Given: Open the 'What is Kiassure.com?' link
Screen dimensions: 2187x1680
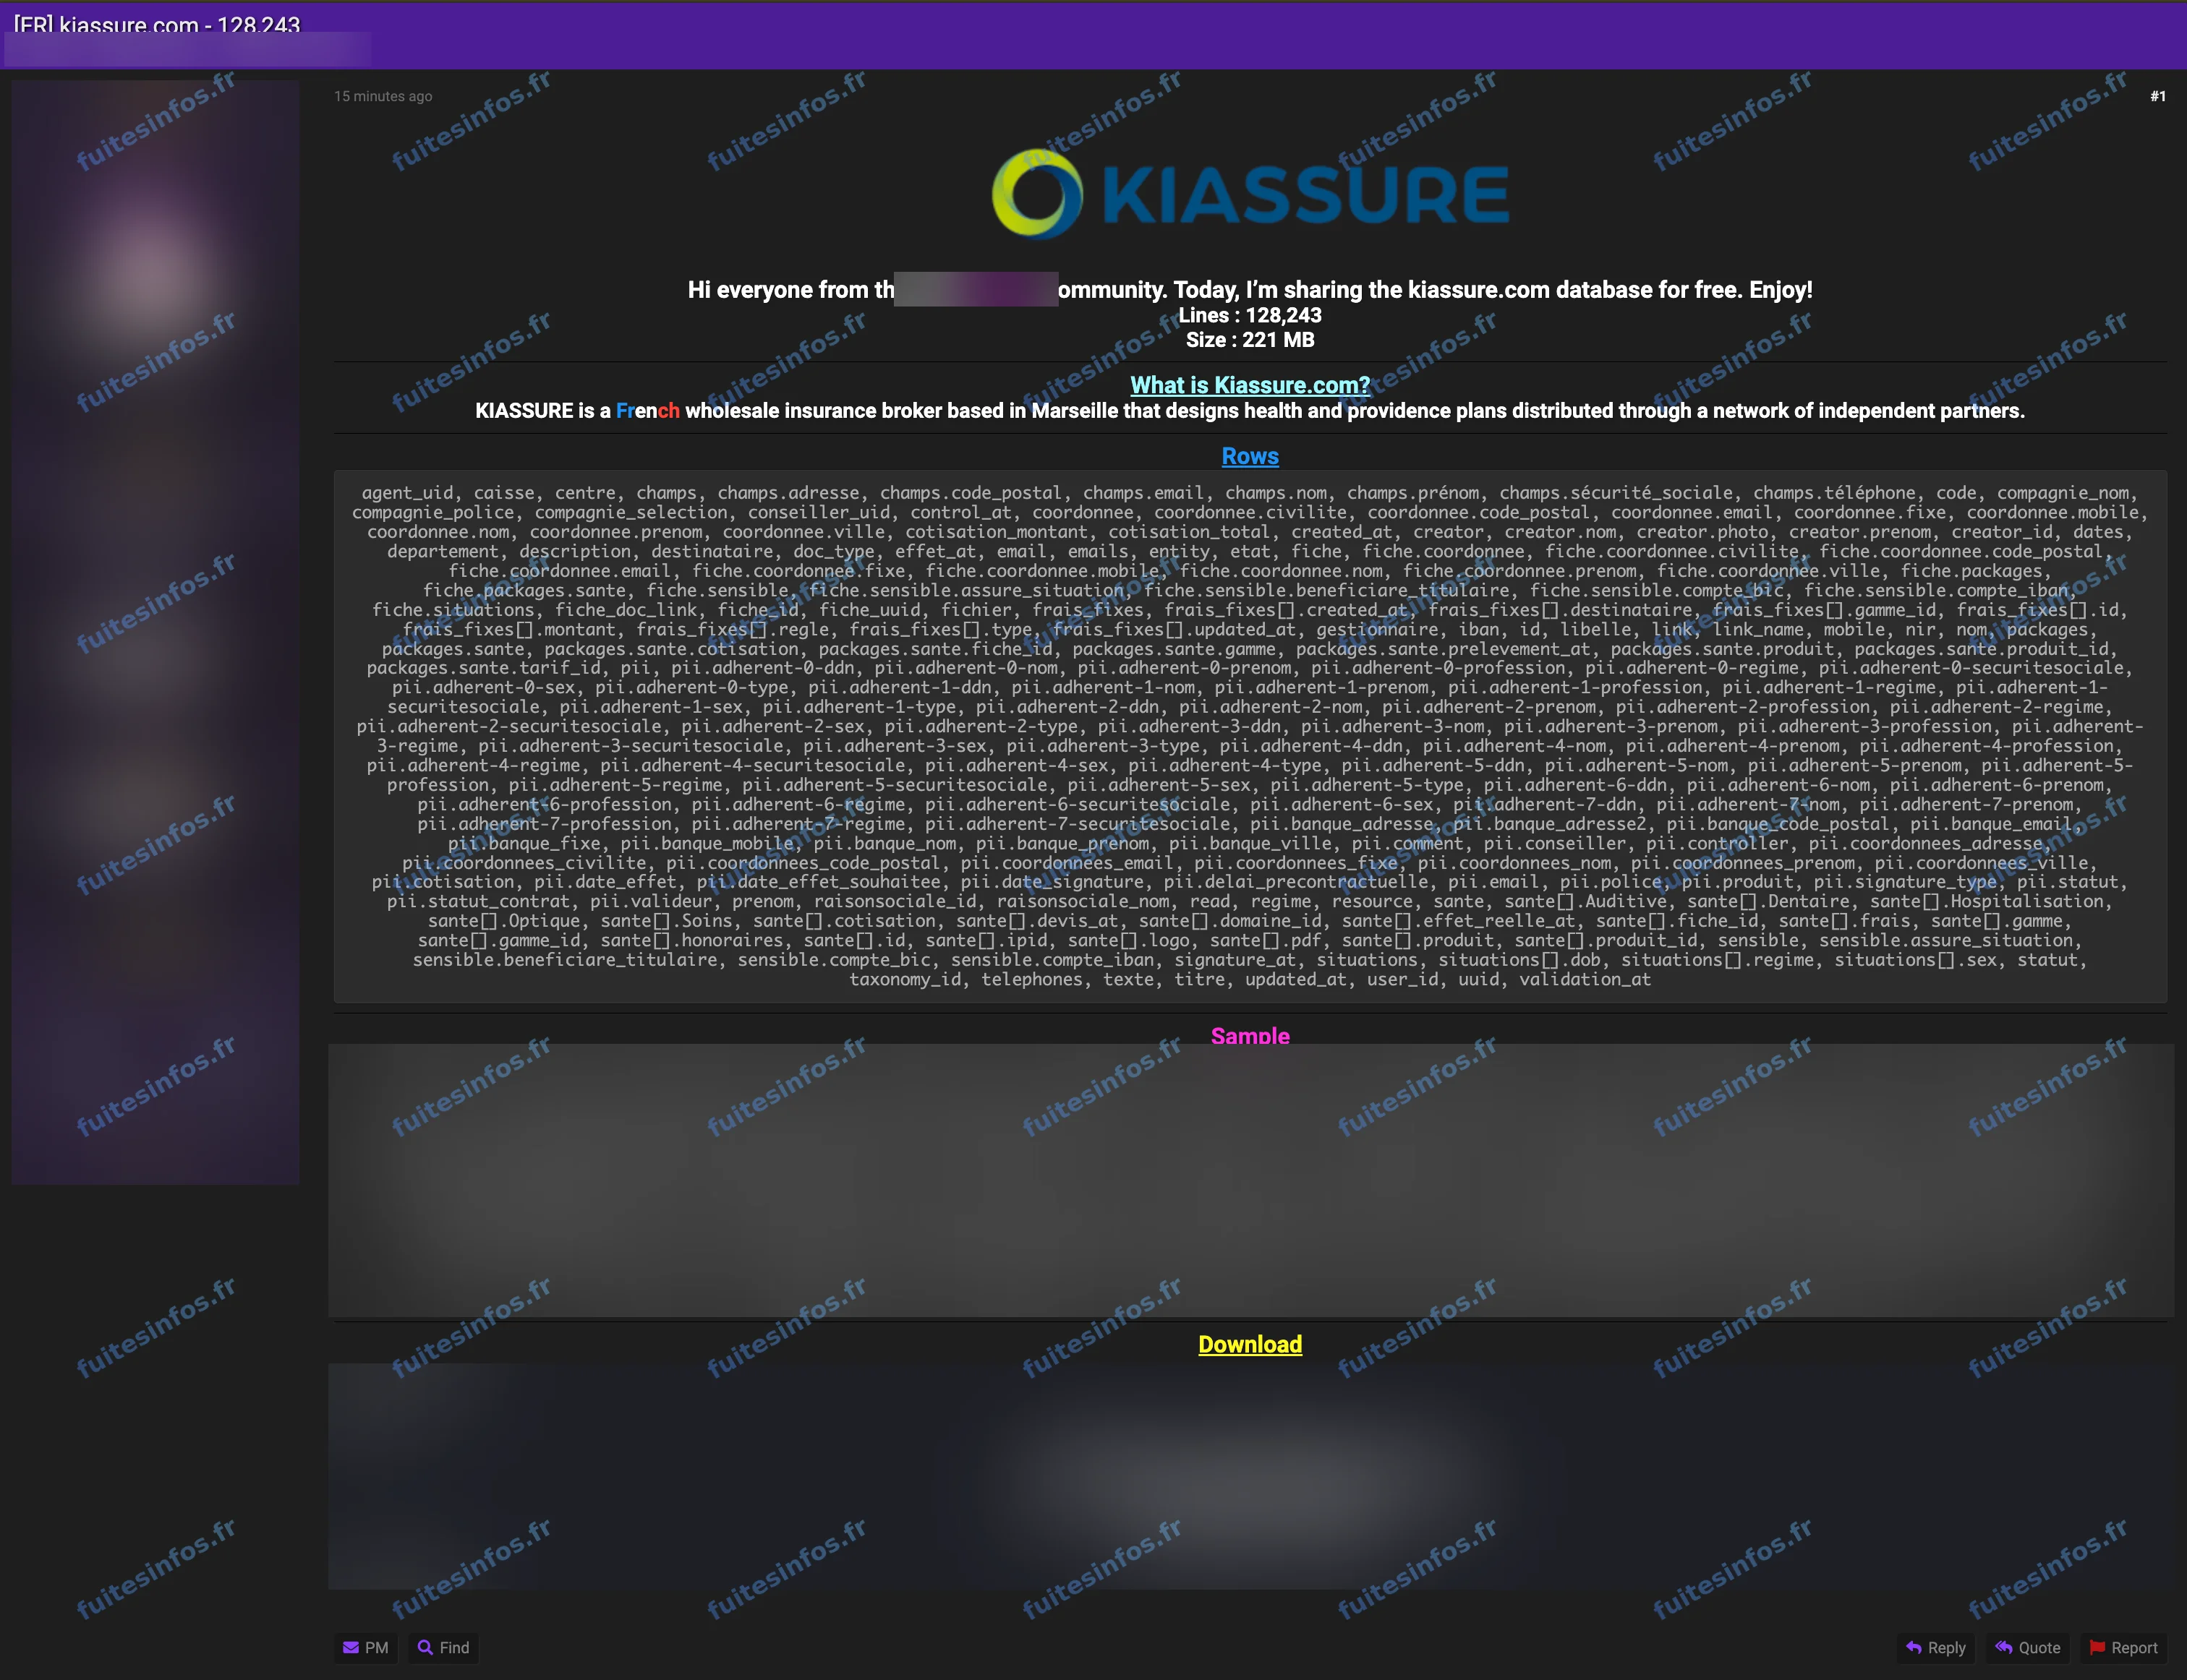Looking at the screenshot, I should (x=1250, y=385).
